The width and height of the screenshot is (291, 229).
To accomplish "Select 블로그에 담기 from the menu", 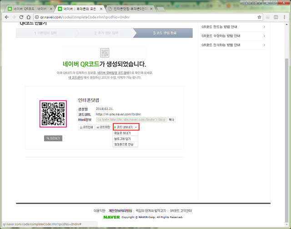I will click(125, 139).
